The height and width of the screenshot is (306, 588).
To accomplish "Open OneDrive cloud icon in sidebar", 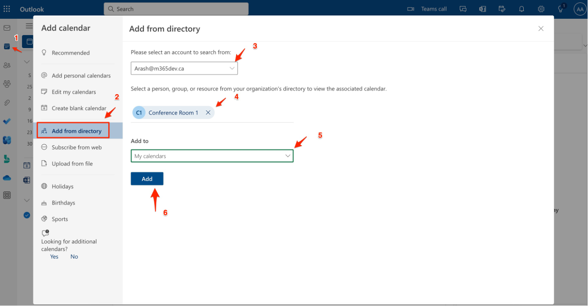I will (7, 178).
